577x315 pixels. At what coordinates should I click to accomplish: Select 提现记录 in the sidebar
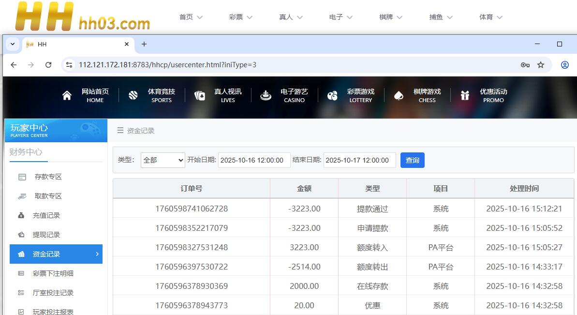pos(46,235)
